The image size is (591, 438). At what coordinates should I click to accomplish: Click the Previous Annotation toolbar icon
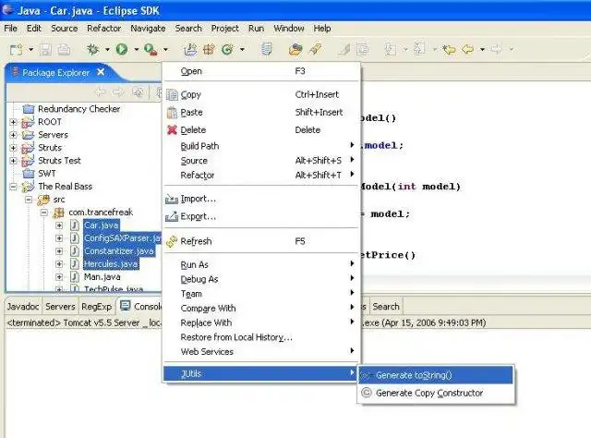419,49
